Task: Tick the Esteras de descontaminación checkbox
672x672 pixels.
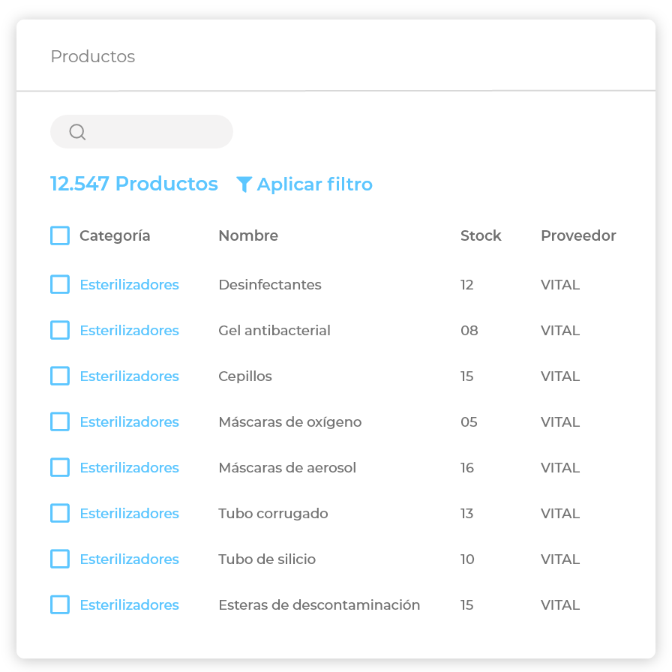Action: click(60, 605)
